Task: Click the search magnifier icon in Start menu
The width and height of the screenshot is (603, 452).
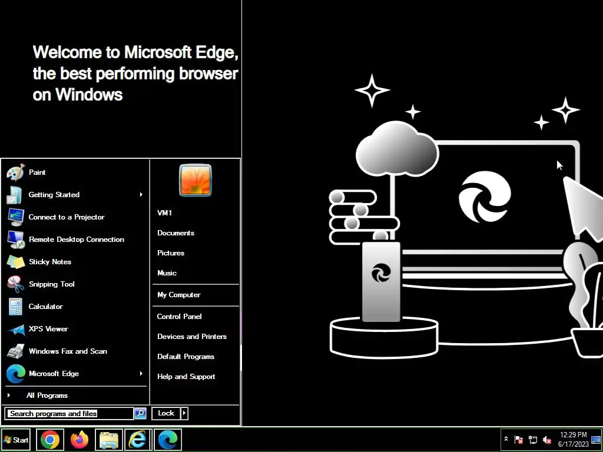Action: tap(140, 414)
